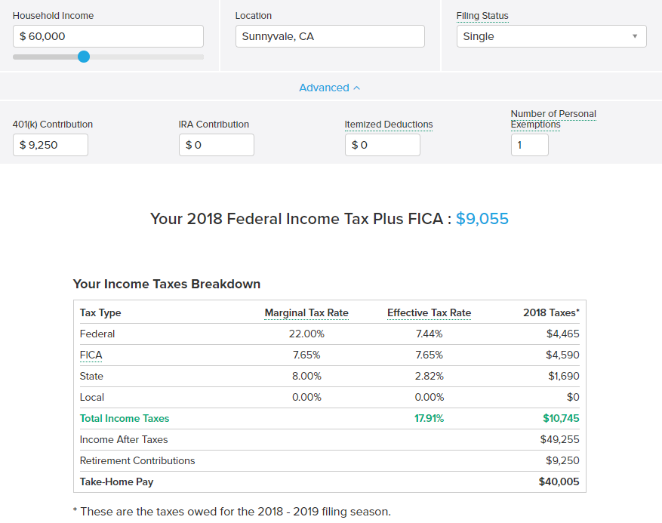Click the Household Income input field
The image size is (662, 523).
108,36
